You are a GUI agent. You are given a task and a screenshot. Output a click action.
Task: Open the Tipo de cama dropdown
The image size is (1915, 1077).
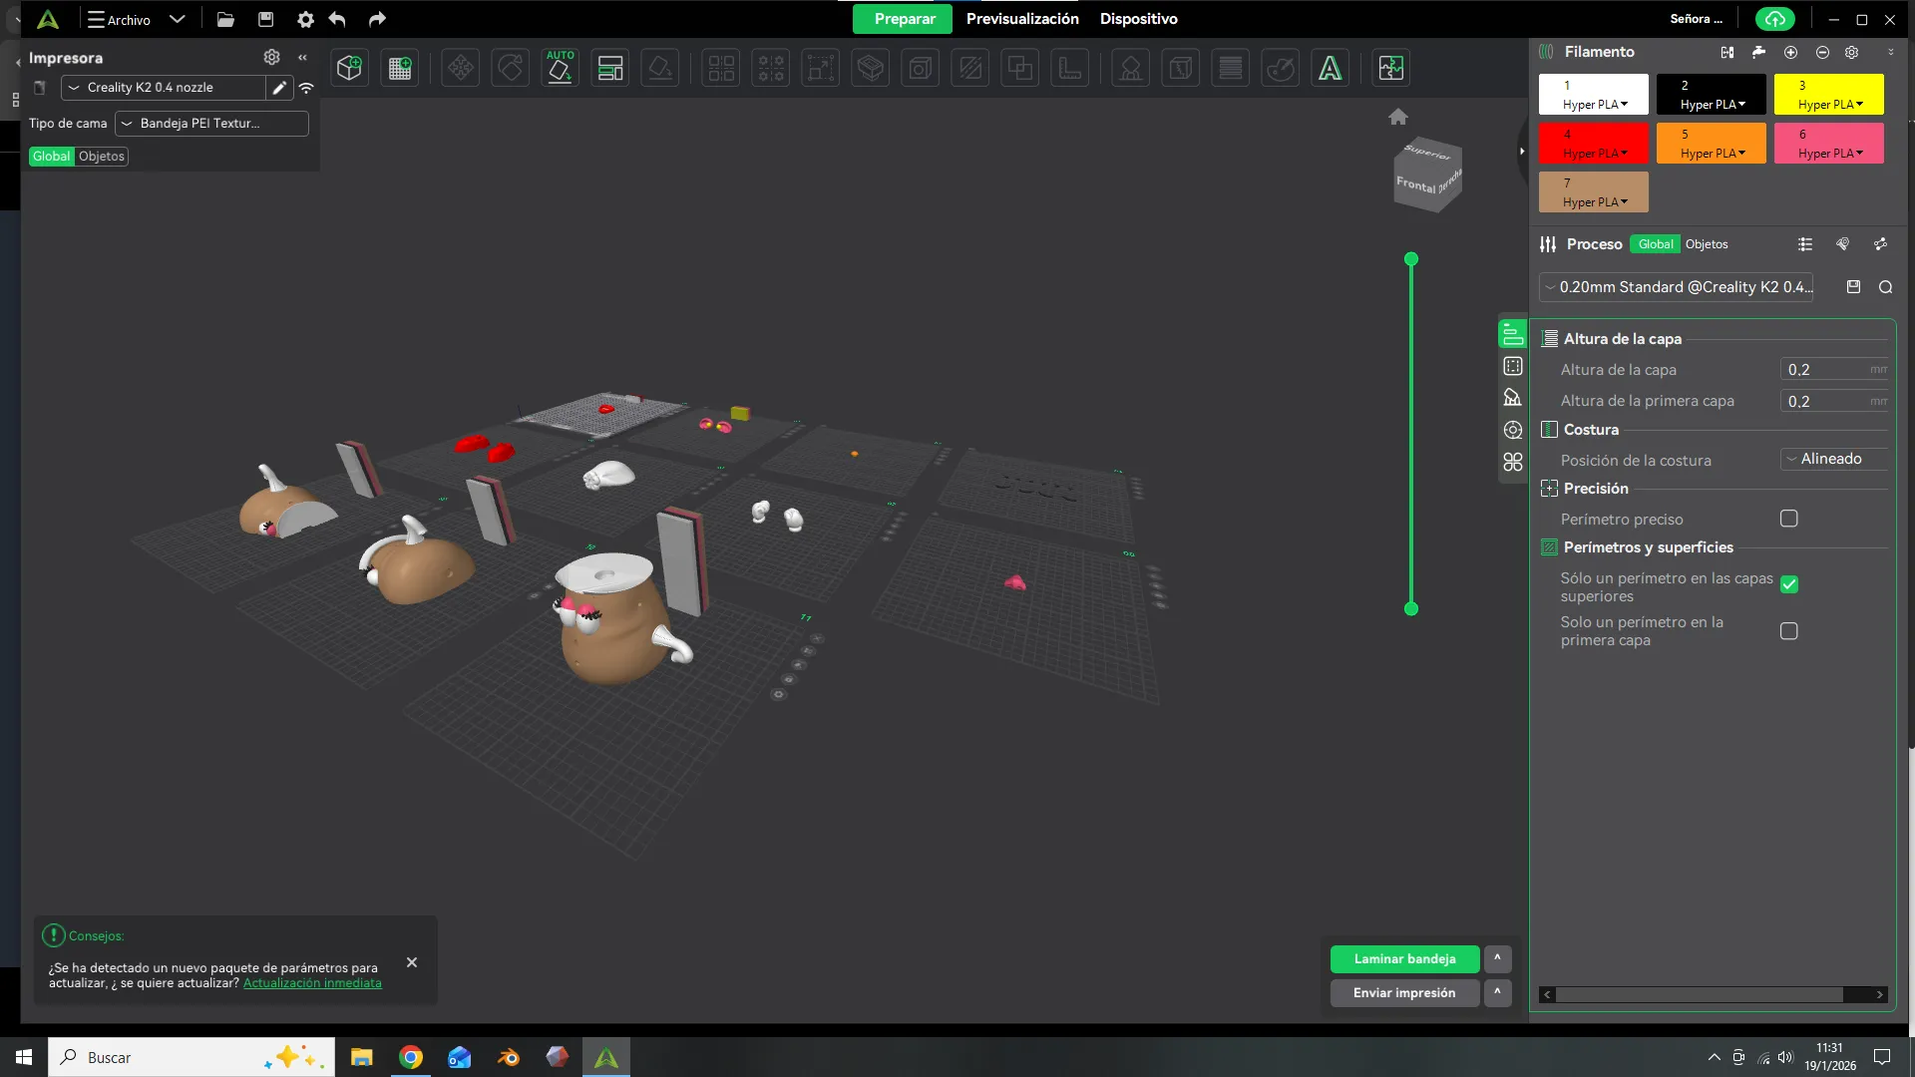(x=211, y=124)
